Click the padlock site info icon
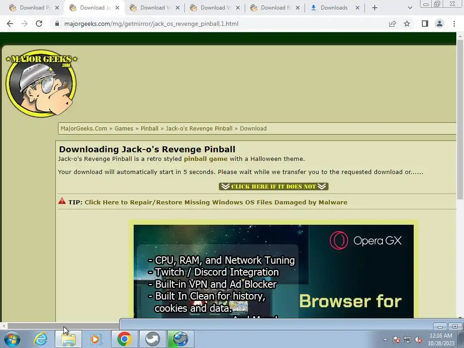464x348 pixels. pos(57,24)
